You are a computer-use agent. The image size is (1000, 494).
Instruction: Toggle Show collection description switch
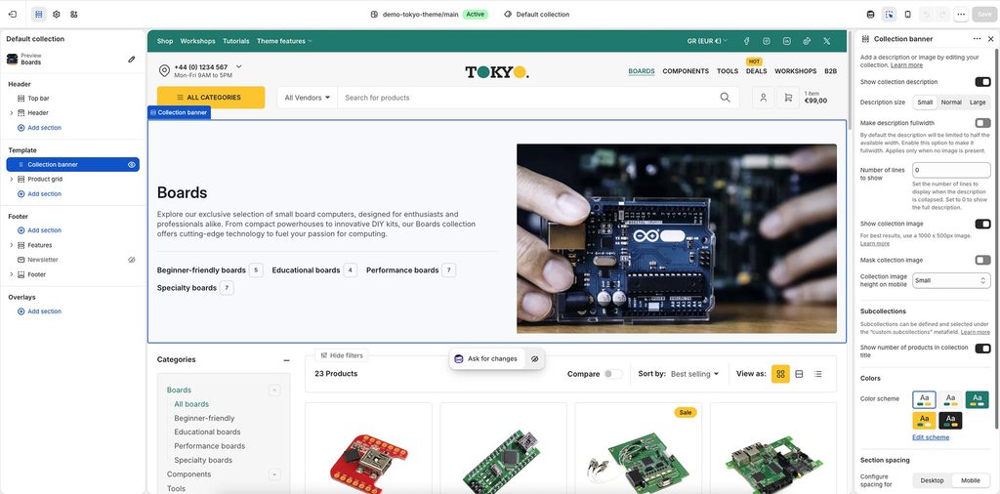coord(982,82)
